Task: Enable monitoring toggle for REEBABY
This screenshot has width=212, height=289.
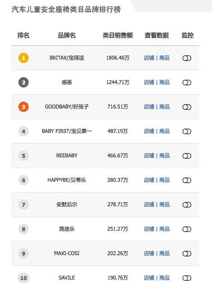Action: pos(187,156)
